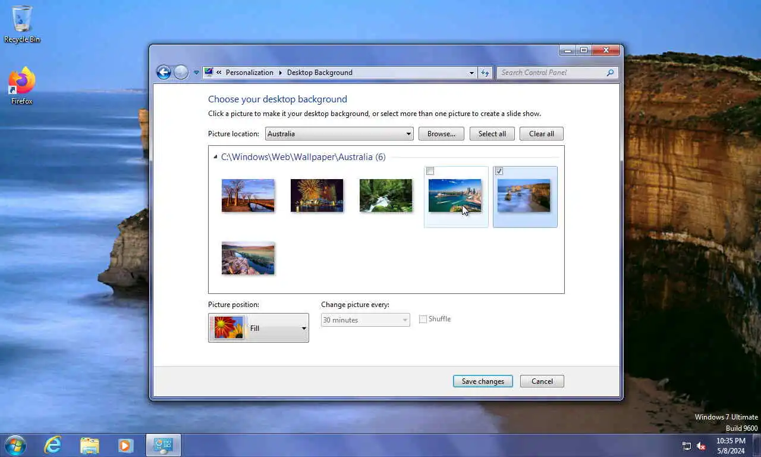
Task: Click the search magnifier icon
Action: coord(610,73)
